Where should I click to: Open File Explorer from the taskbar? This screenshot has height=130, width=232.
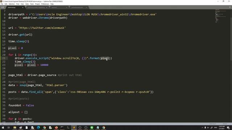point(14,127)
